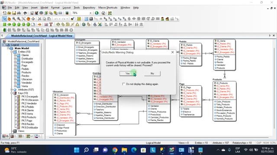The height and width of the screenshot is (155, 277).
Task: Click the Tarjeta attribute in Pago entity
Action: click(186, 109)
